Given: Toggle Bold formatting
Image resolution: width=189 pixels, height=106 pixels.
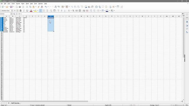Looking at the screenshot, I should 21,11.
